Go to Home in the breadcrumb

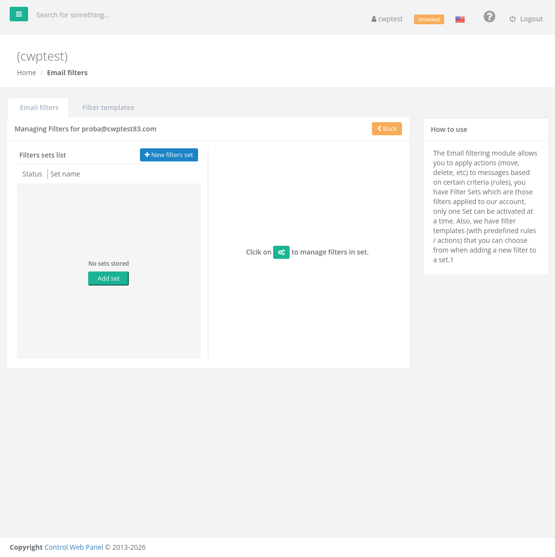(27, 72)
